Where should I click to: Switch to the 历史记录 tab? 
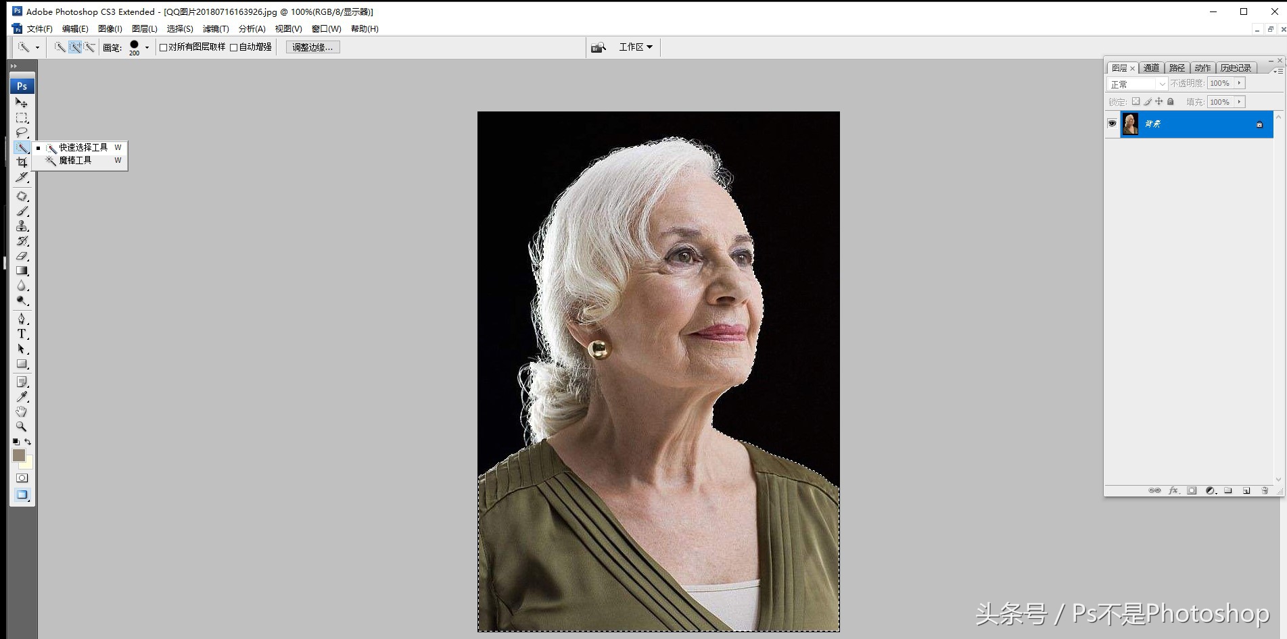[x=1236, y=68]
